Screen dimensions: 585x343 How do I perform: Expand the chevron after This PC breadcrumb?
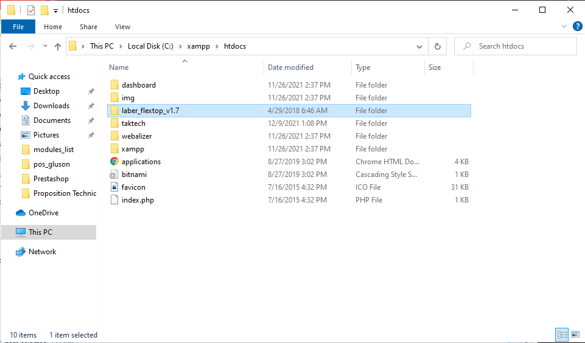121,46
